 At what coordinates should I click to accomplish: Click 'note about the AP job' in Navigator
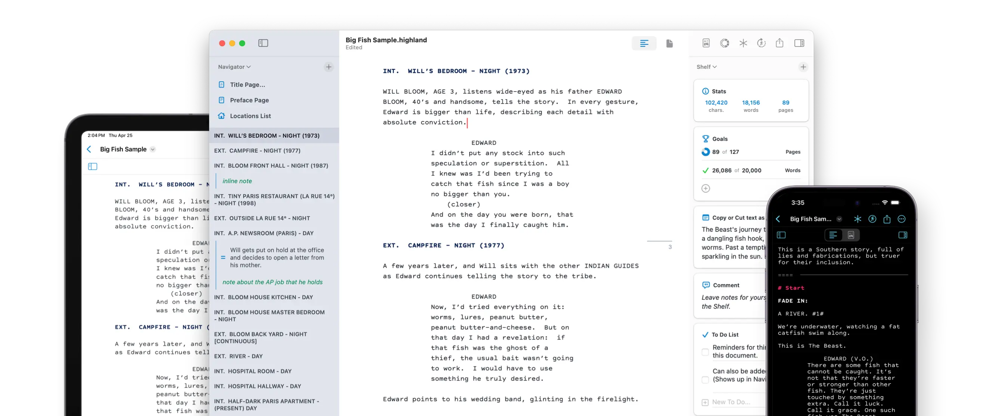273,282
